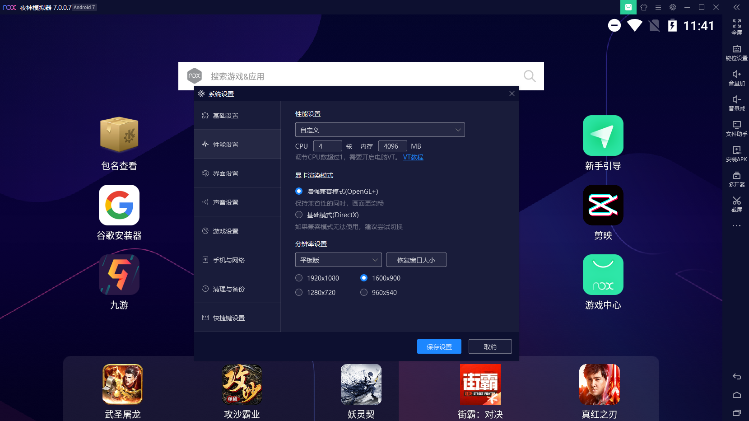Open the performance preset dropdown showing 自定义

tap(380, 130)
